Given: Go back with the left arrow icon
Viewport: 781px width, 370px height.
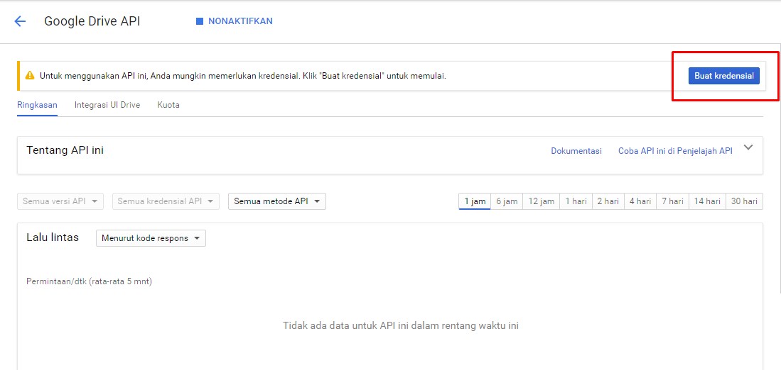Looking at the screenshot, I should point(20,21).
